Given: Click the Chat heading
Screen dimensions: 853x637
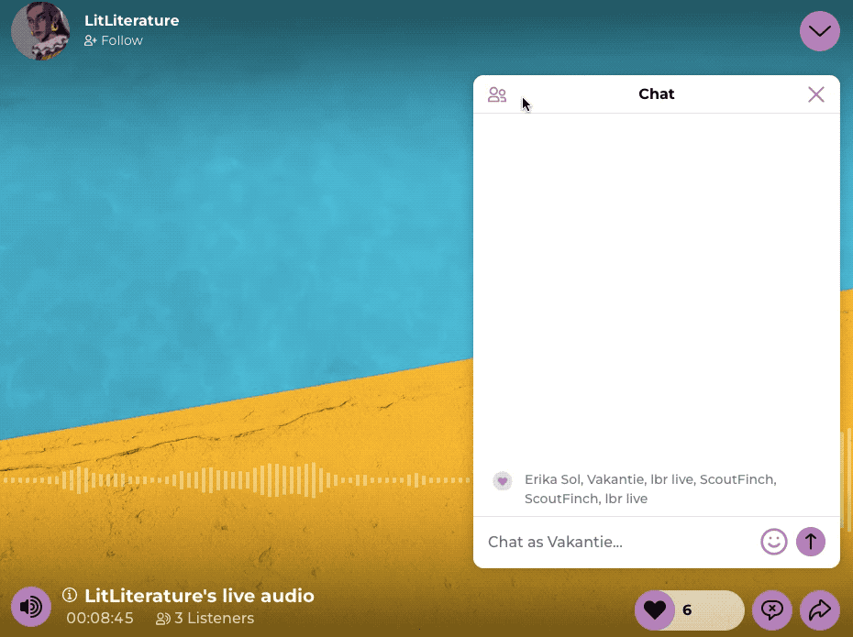Looking at the screenshot, I should click(x=656, y=94).
